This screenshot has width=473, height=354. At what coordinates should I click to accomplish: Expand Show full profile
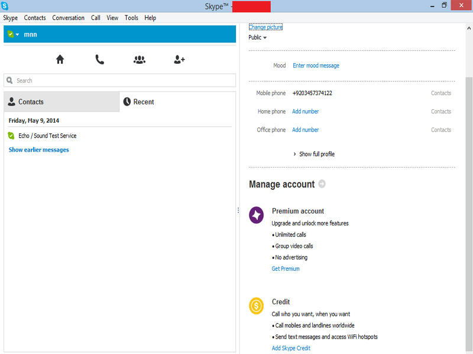tap(314, 154)
